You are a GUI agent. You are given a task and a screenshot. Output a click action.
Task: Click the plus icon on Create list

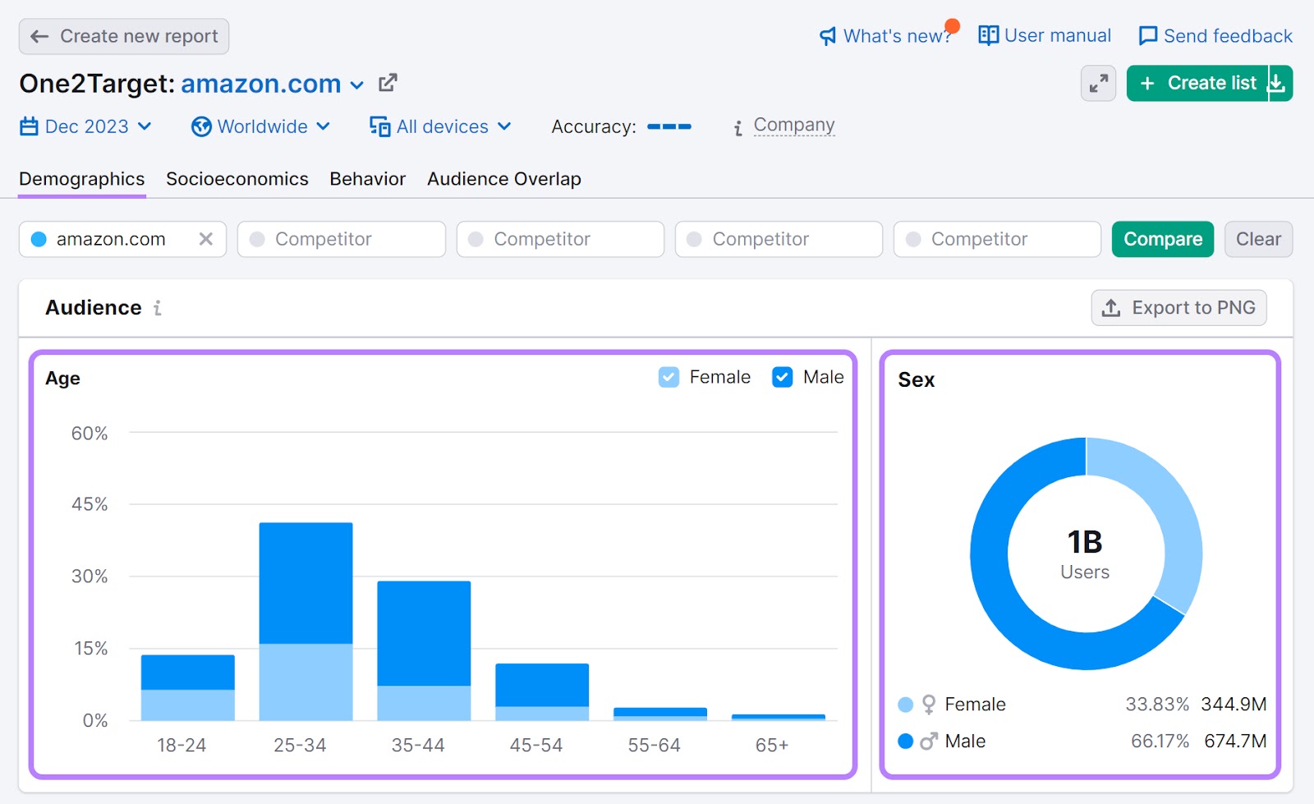pyautogui.click(x=1147, y=83)
